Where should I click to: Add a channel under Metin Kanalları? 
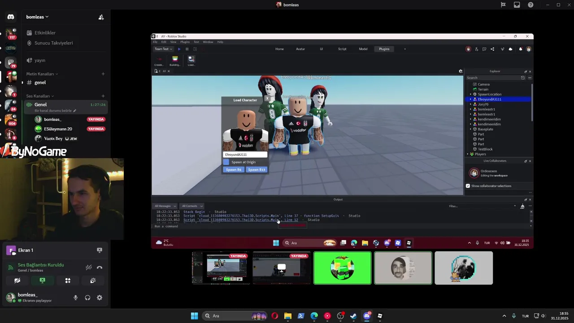click(x=103, y=74)
